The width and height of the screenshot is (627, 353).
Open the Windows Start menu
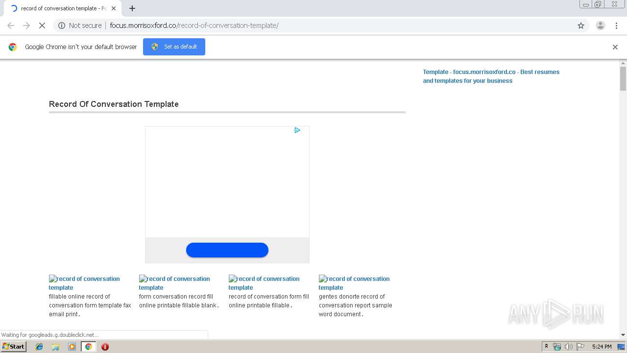click(13, 346)
